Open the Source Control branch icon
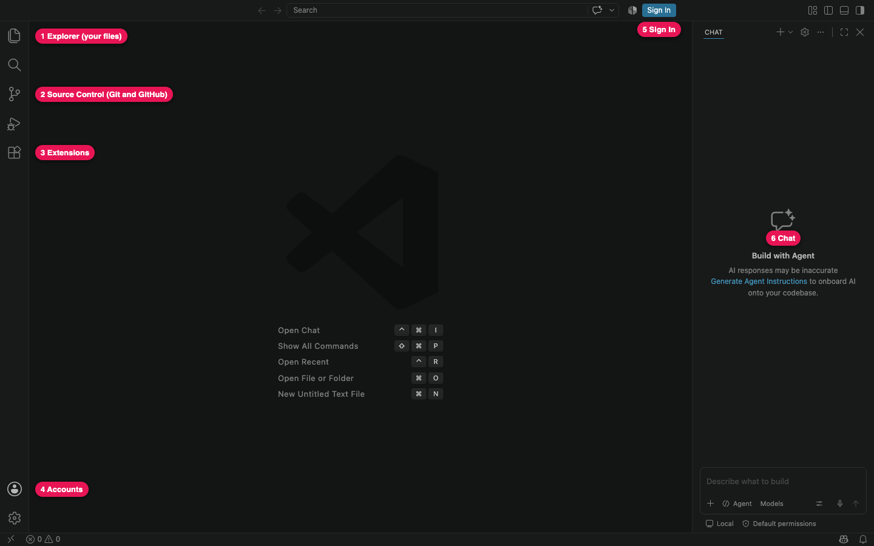874x546 pixels. click(x=14, y=94)
